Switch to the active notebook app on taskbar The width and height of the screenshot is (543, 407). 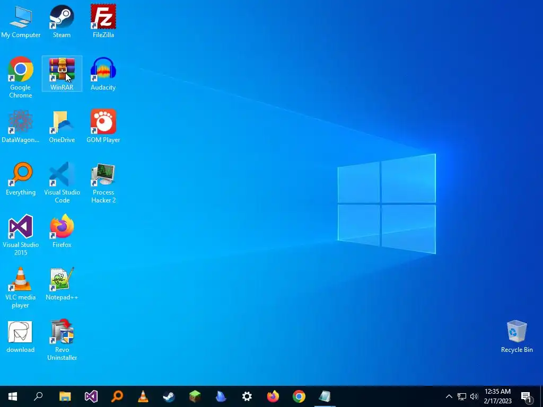pos(325,396)
